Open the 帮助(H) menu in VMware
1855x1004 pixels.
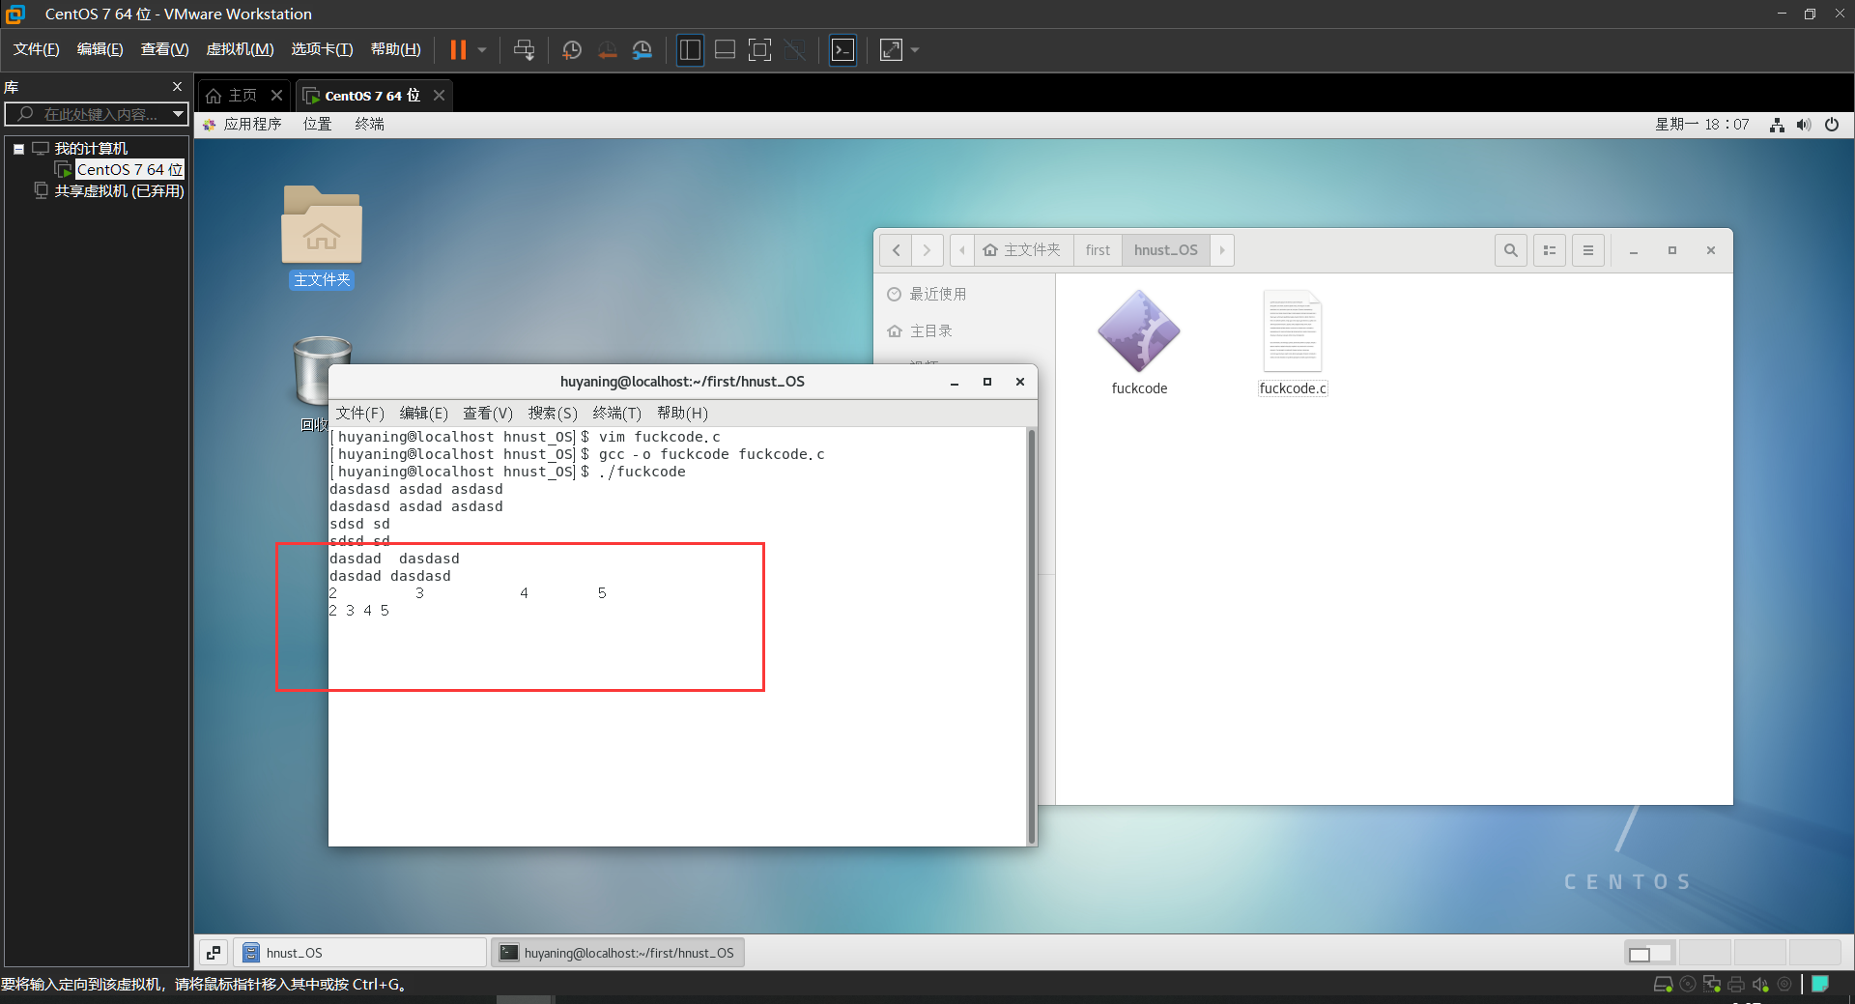(395, 49)
